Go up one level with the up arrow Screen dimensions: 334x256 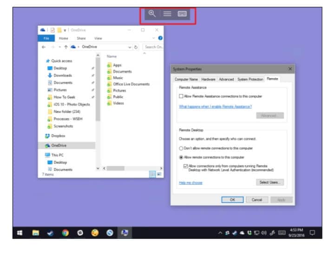coord(66,47)
